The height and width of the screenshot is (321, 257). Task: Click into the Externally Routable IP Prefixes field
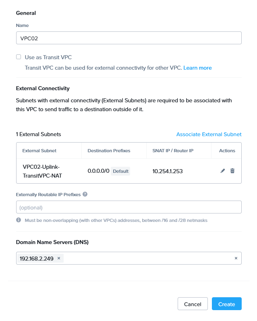(x=128, y=207)
